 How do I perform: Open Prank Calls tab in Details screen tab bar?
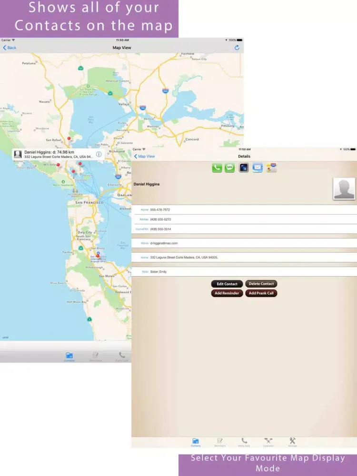click(x=244, y=442)
